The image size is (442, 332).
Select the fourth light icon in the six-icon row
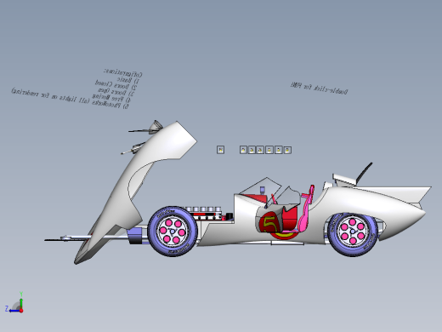269,150
